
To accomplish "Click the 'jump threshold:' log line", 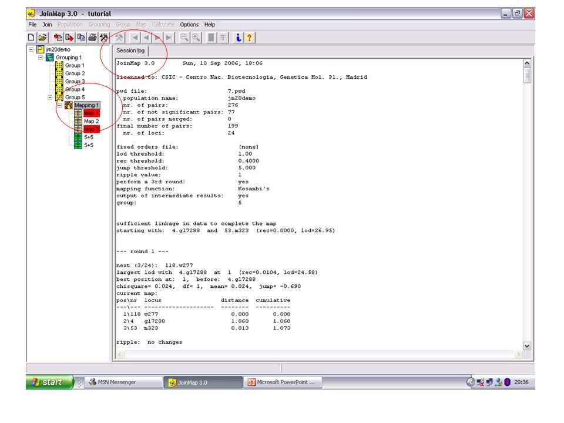I will pos(186,167).
